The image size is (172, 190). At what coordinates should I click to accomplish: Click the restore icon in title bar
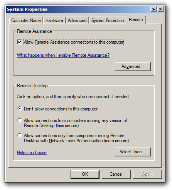click(153, 9)
